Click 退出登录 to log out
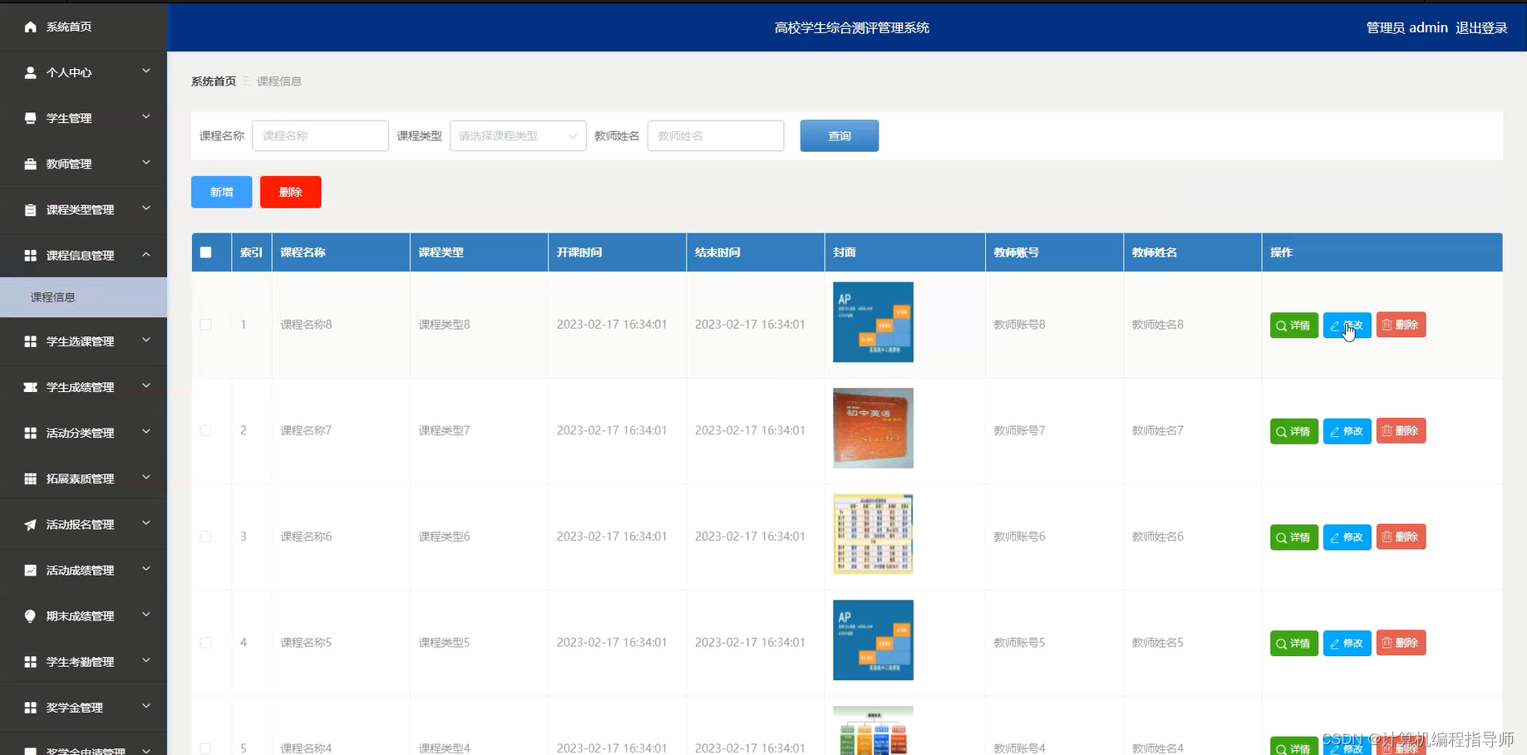Screen dimensions: 1527x755 1481,27
